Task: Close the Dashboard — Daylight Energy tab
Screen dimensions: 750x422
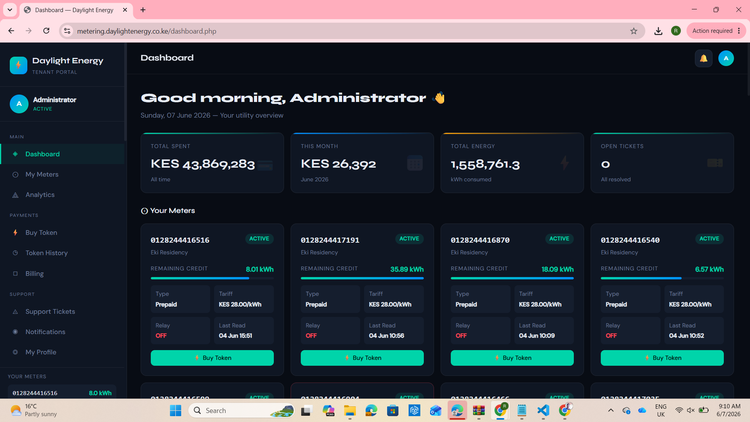Action: (125, 10)
